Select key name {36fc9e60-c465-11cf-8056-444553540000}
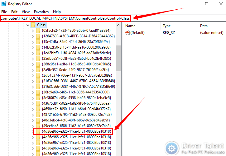 pyautogui.click(x=76, y=92)
